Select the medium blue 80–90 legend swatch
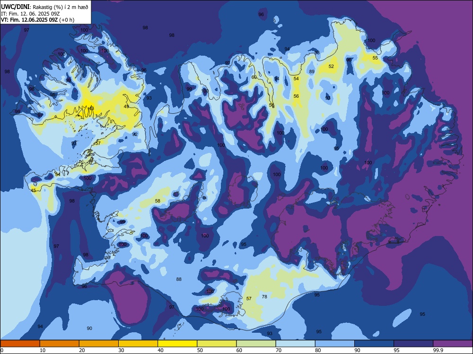The width and height of the screenshot is (473, 354). click(334, 344)
